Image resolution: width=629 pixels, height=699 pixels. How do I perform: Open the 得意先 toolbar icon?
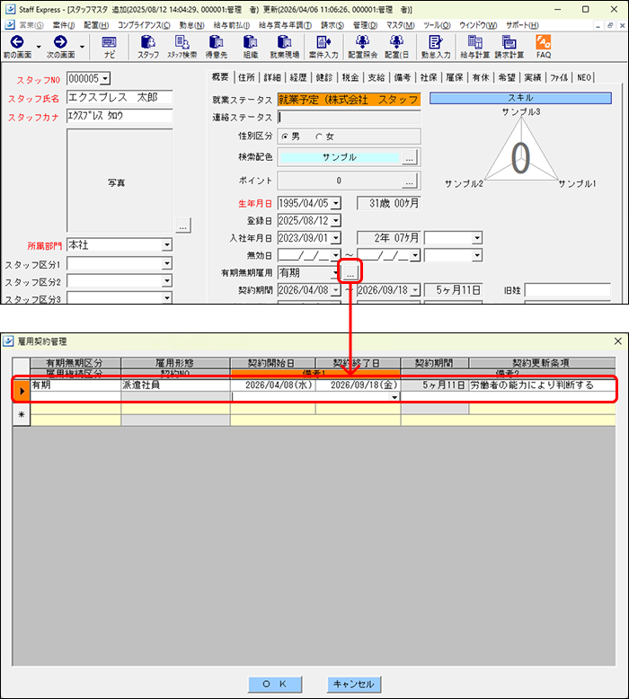[217, 47]
